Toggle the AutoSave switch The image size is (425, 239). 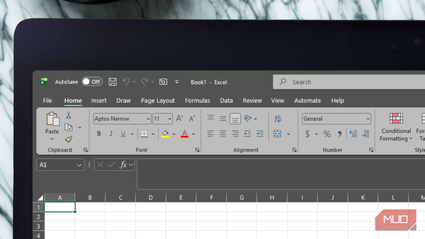point(92,82)
